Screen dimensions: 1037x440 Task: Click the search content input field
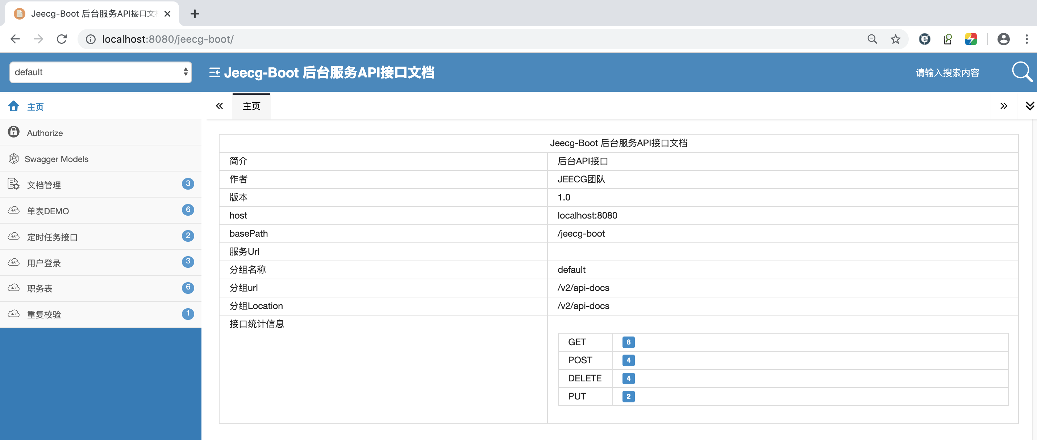[x=947, y=73]
